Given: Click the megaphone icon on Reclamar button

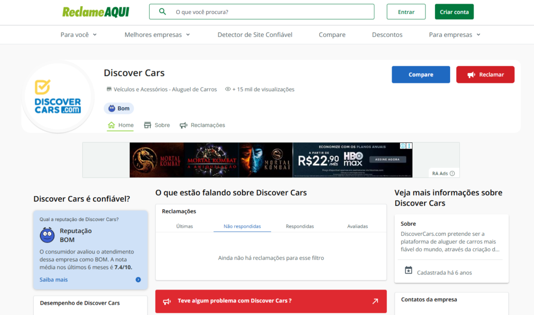Looking at the screenshot, I should [471, 75].
